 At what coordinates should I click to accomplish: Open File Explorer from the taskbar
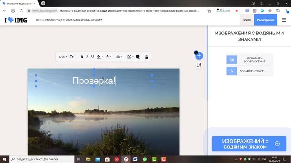[x=88, y=159]
